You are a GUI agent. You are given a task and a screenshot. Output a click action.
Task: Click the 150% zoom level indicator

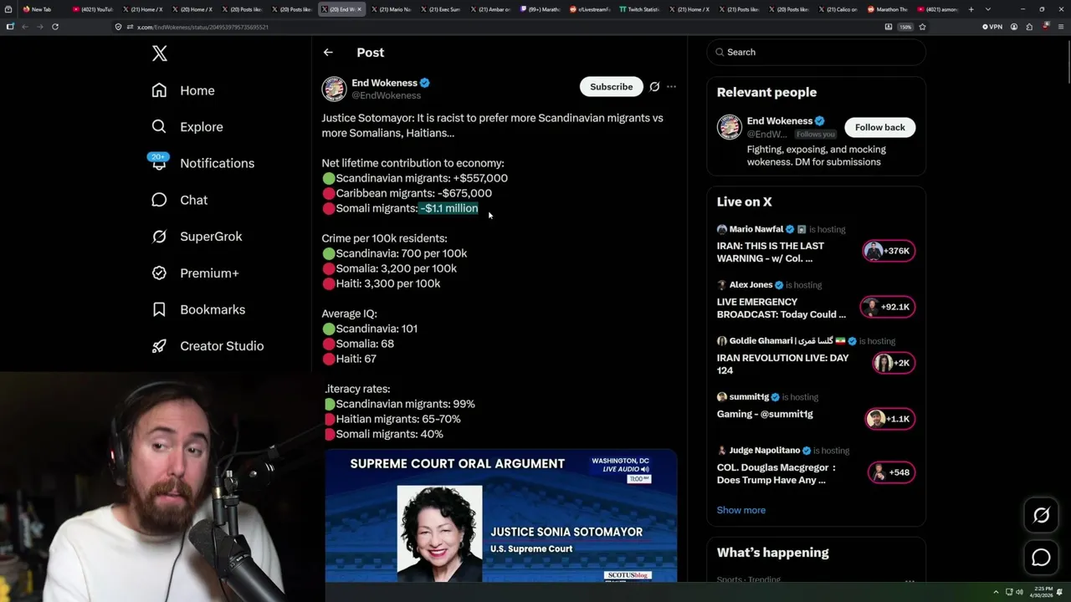[905, 27]
